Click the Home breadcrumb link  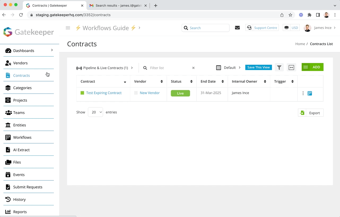pyautogui.click(x=300, y=44)
